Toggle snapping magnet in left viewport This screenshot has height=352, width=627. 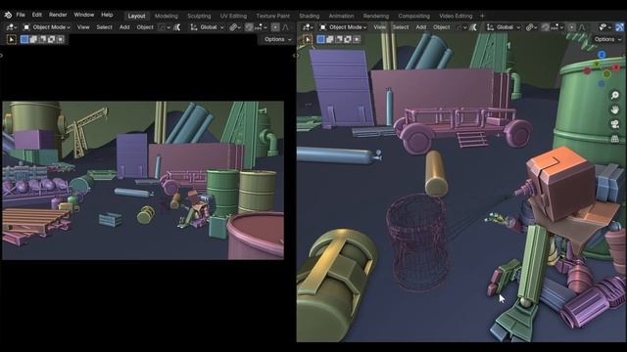(249, 27)
